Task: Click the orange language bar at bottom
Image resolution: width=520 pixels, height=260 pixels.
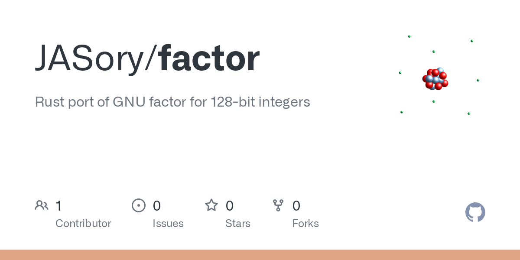Action: [x=260, y=255]
